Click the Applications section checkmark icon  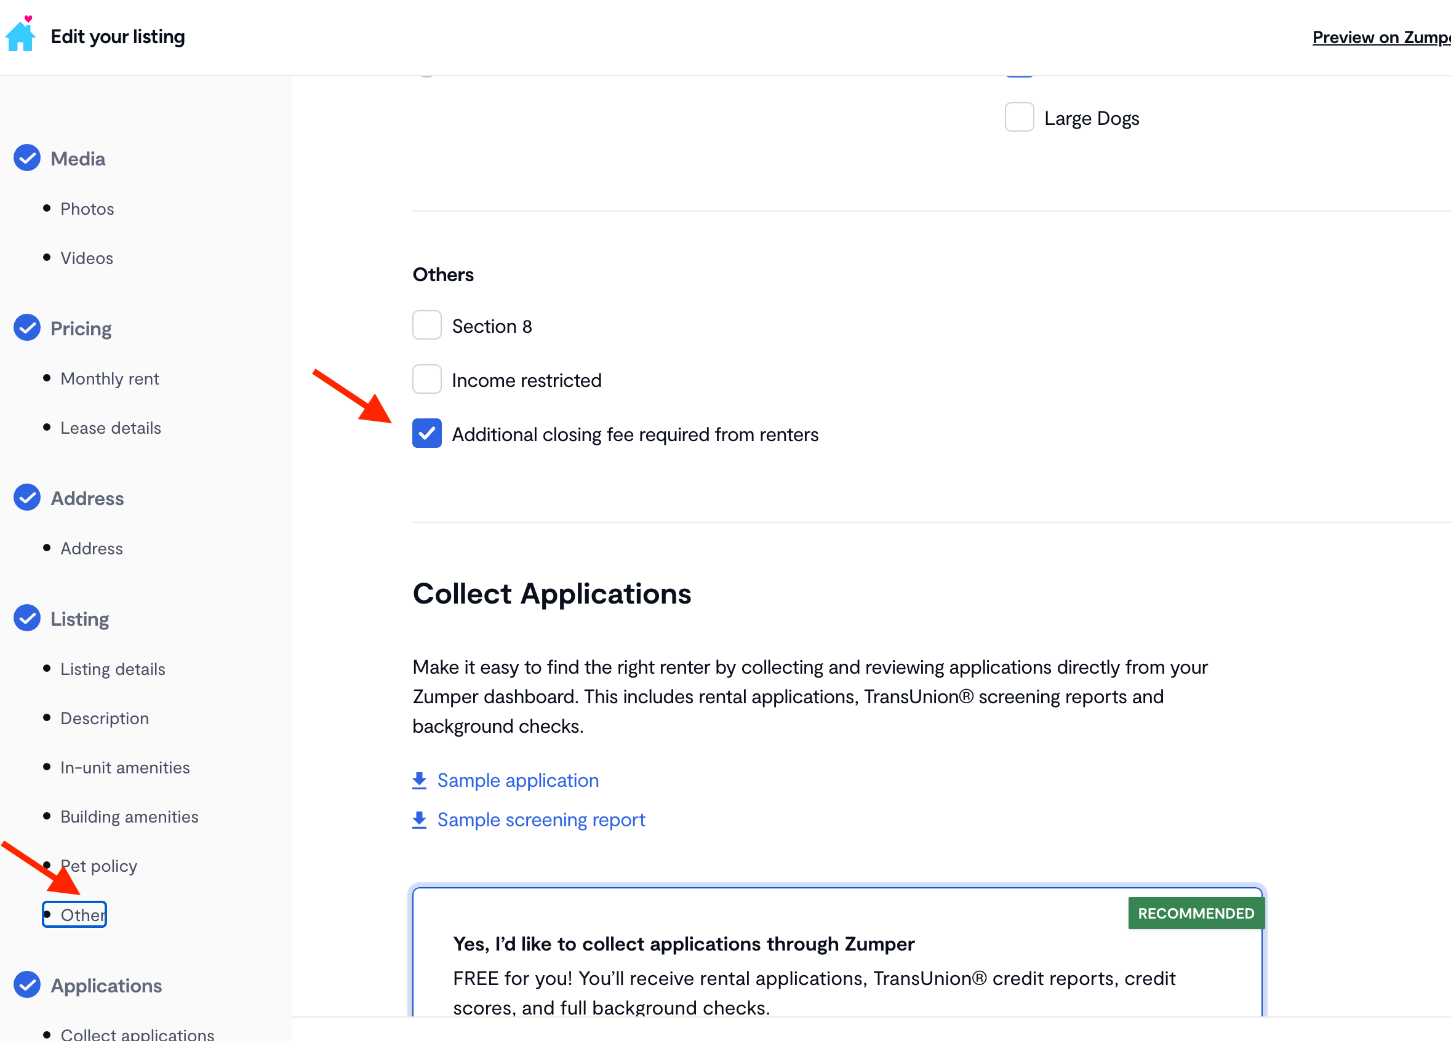pyautogui.click(x=27, y=984)
